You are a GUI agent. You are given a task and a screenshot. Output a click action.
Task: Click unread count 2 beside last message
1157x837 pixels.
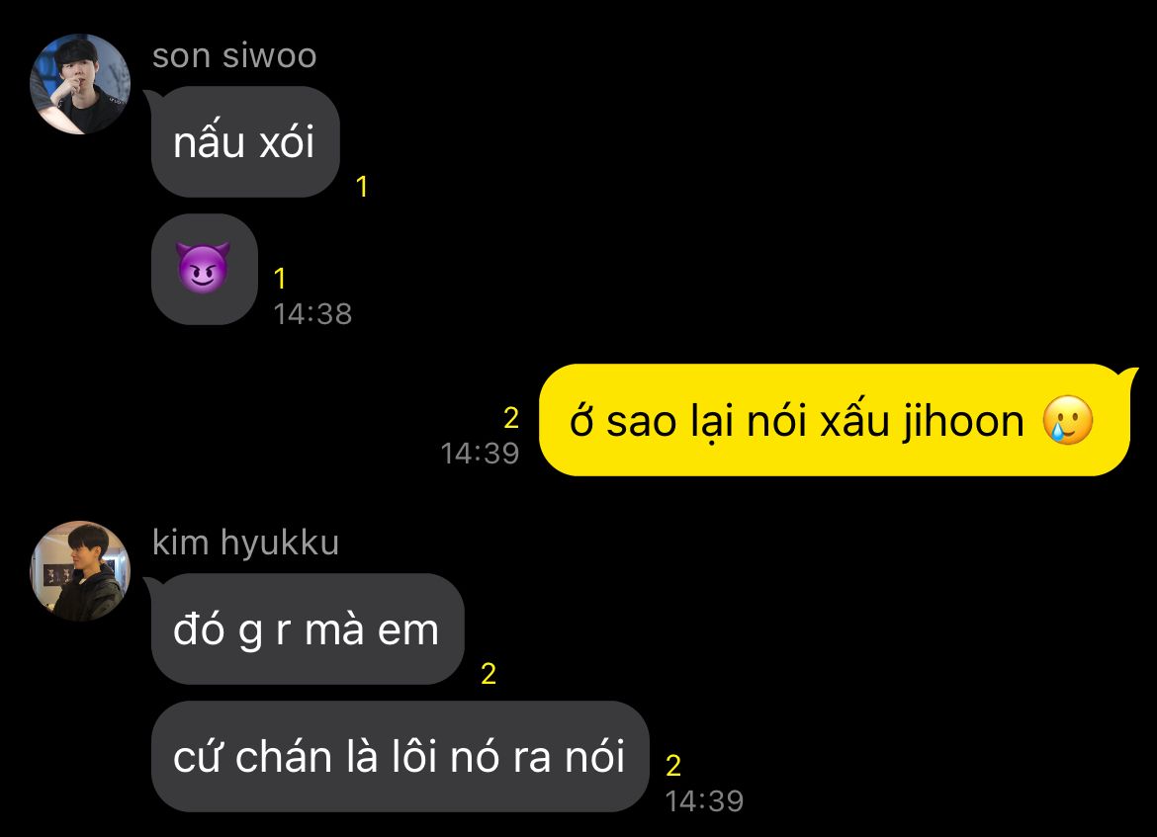(673, 766)
